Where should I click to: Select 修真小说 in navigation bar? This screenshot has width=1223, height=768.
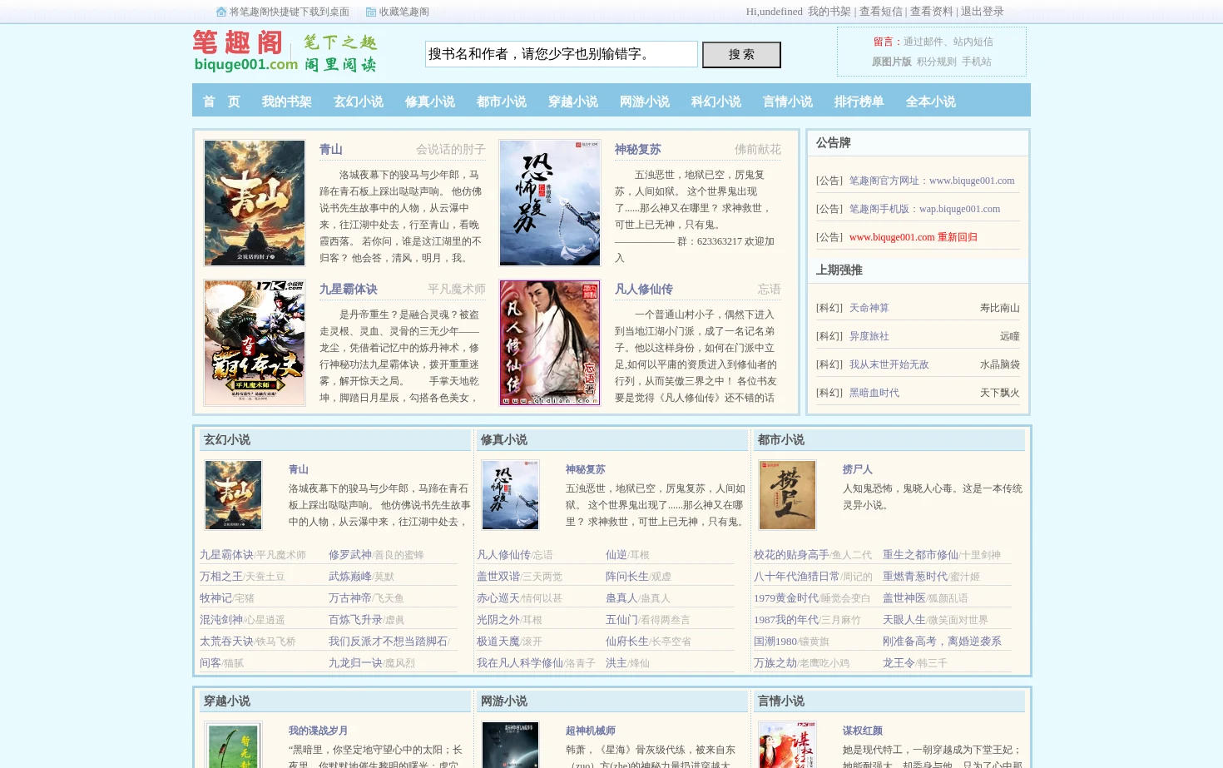pyautogui.click(x=429, y=102)
